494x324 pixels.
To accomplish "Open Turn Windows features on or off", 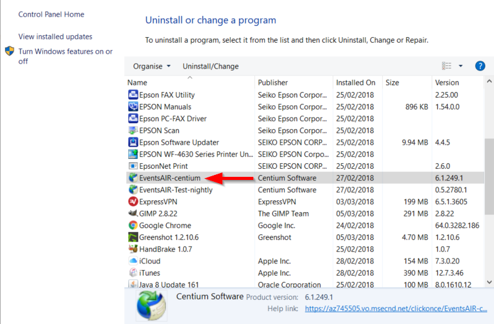I will (65, 56).
